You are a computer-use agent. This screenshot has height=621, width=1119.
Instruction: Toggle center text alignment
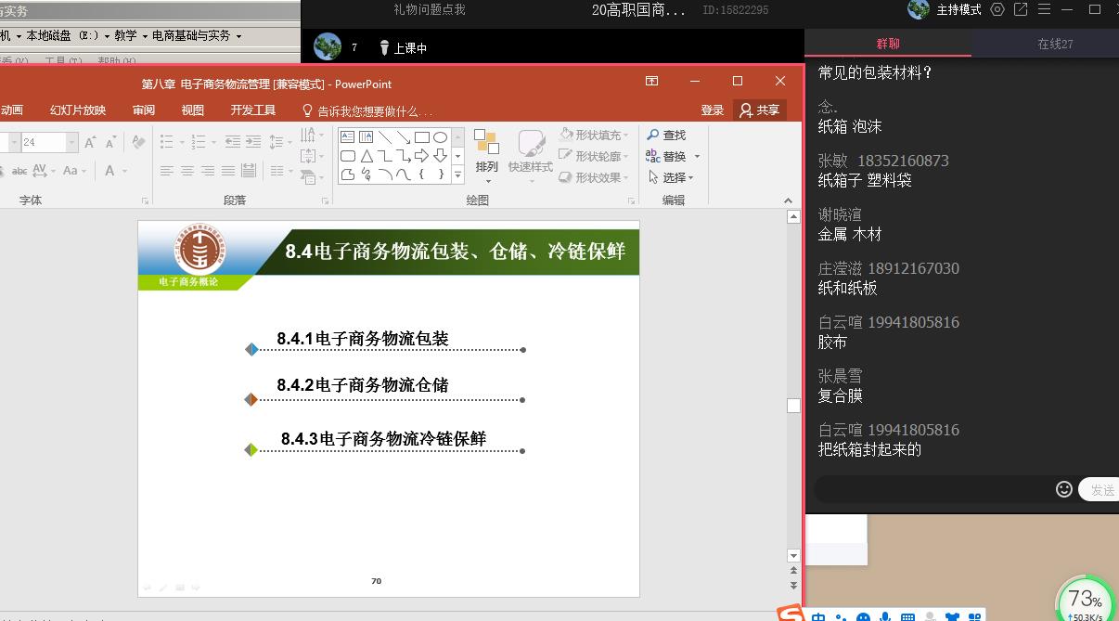(187, 171)
